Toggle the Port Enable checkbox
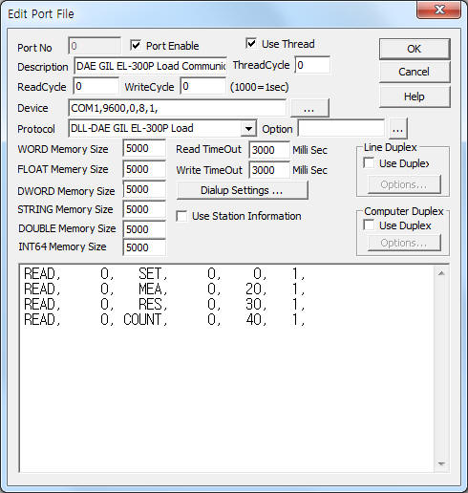 [x=136, y=46]
